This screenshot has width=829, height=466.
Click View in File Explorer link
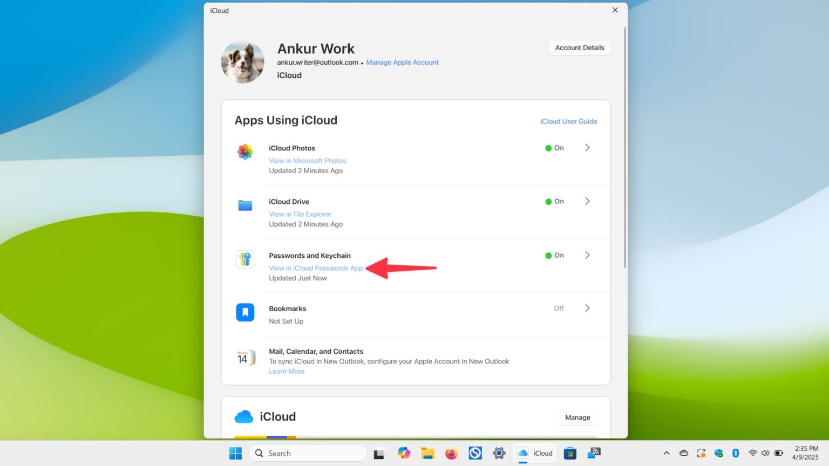[300, 214]
